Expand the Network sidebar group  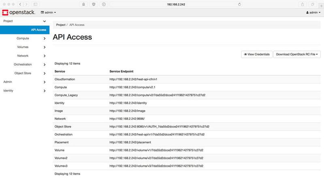point(25,56)
